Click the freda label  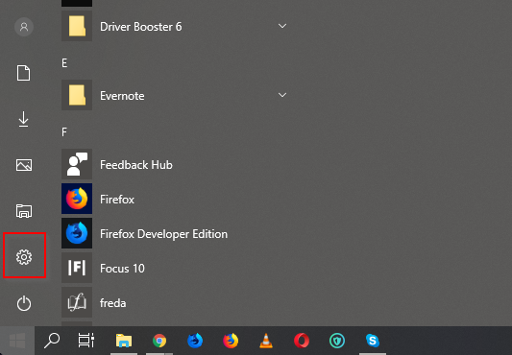[112, 303]
